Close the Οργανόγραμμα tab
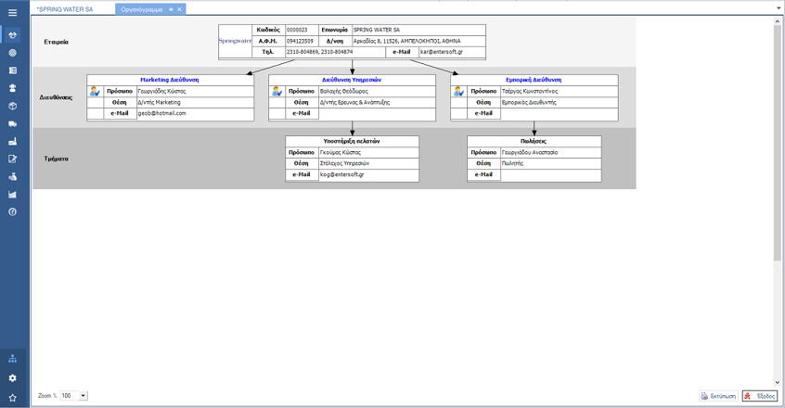 [x=179, y=9]
